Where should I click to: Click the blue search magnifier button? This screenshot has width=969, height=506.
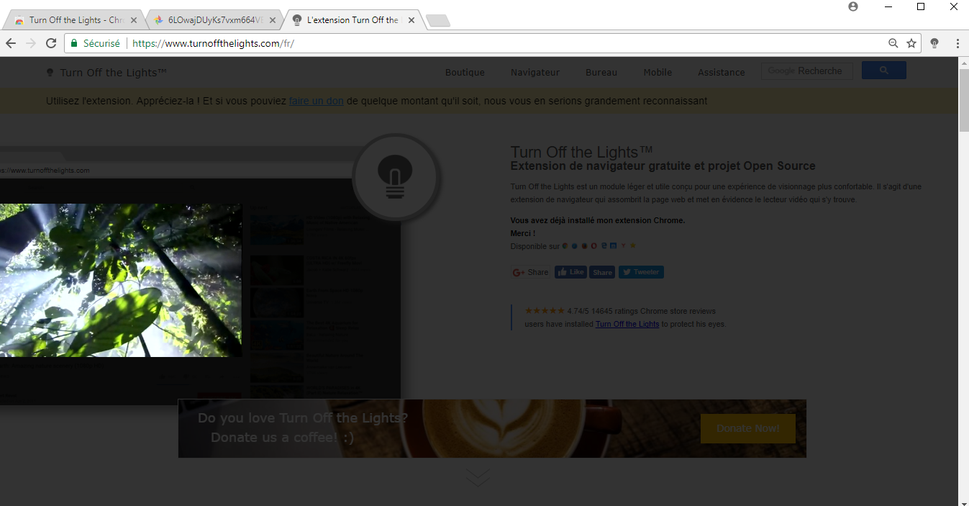click(883, 71)
